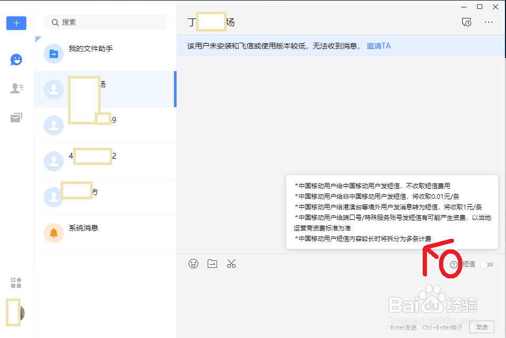Open the emoji picker in message toolbar

click(x=193, y=264)
